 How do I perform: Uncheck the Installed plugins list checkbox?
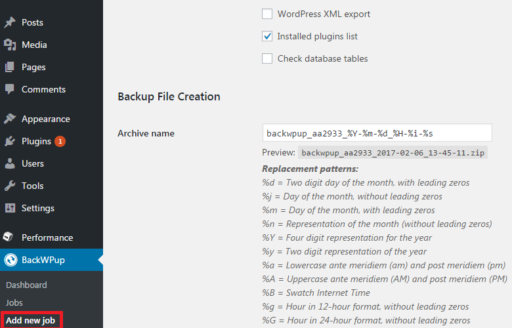pos(267,36)
